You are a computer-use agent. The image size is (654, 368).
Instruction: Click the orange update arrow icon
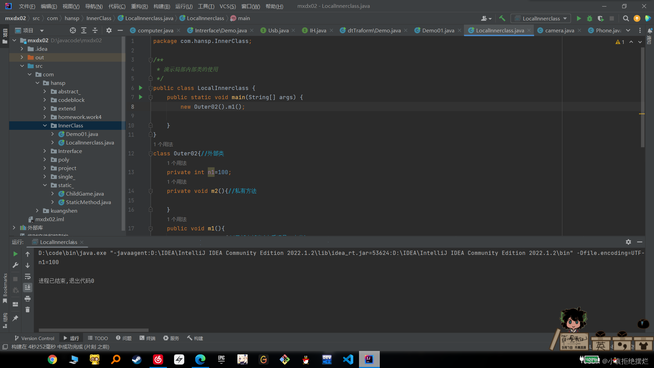coord(637,18)
